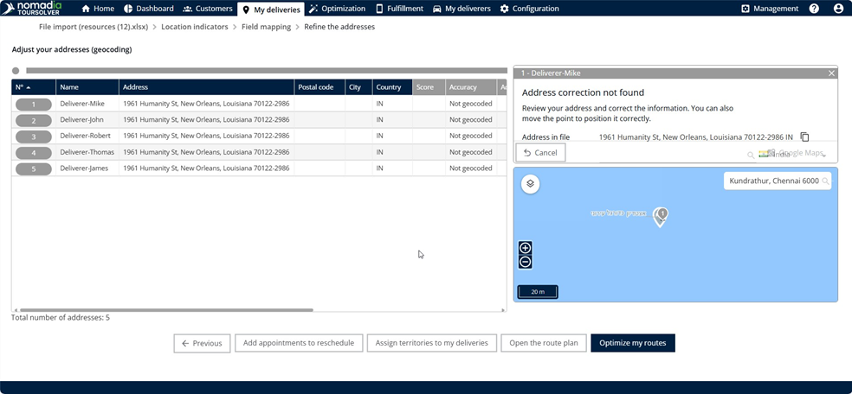The image size is (852, 394).
Task: Zoom out on the map
Action: click(526, 263)
